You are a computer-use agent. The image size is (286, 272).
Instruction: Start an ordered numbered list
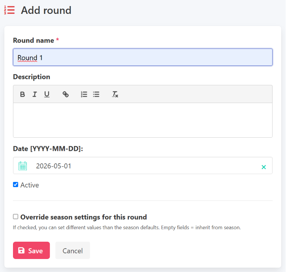84,94
